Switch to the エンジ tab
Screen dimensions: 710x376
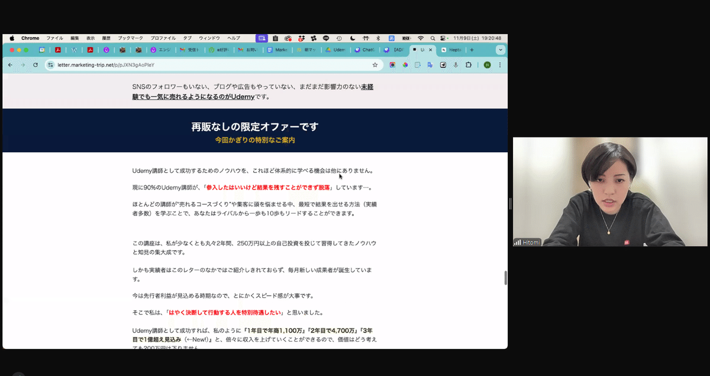coord(162,50)
